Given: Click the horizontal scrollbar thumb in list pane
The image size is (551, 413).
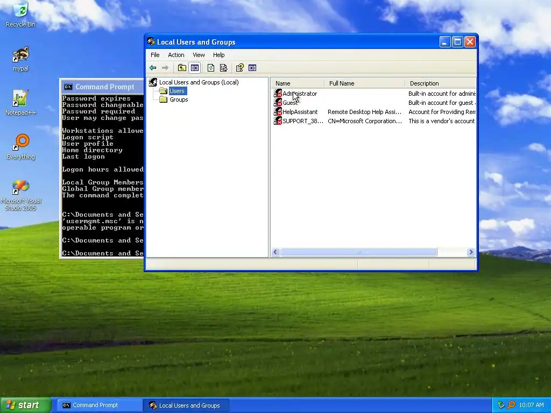Looking at the screenshot, I should [x=359, y=252].
